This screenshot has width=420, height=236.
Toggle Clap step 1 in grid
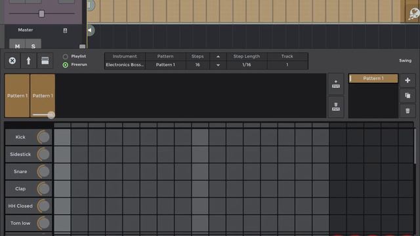click(x=62, y=189)
